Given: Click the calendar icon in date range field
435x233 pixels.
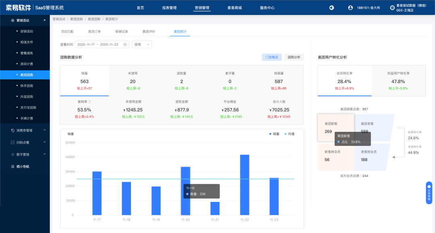Looking at the screenshot, I should [125, 45].
